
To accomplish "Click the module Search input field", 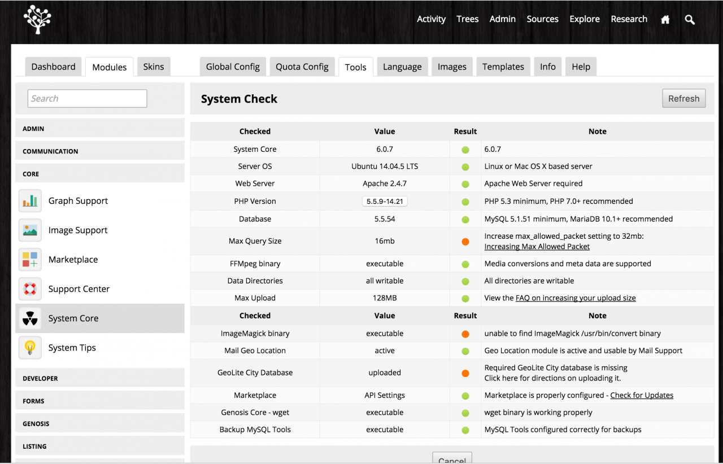I will [x=87, y=98].
